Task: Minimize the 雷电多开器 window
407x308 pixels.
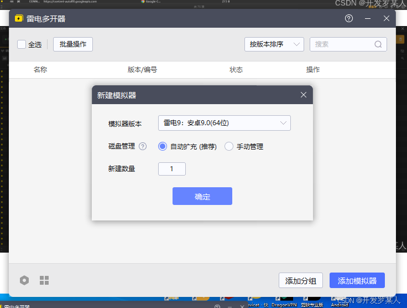Action: click(368, 18)
